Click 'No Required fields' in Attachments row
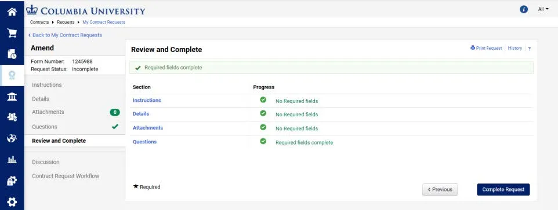Image resolution: width=558 pixels, height=210 pixels. pos(297,128)
